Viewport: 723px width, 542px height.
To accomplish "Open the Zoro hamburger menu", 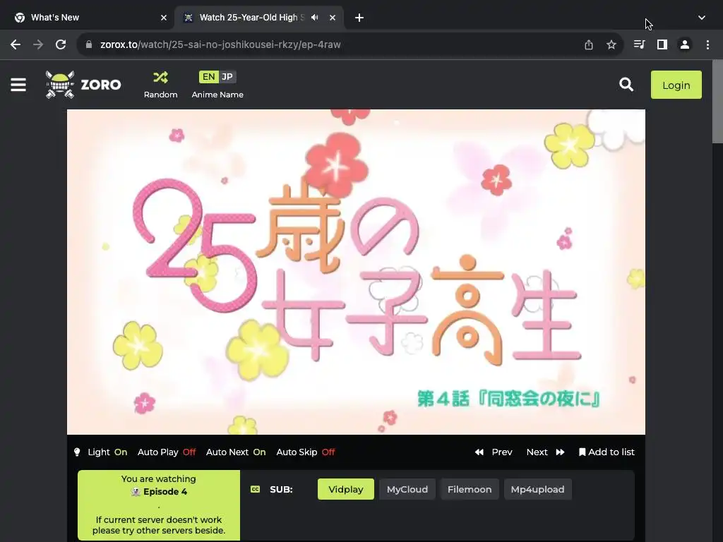I will point(18,85).
